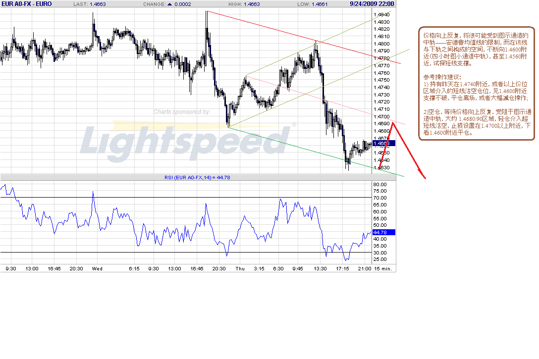Click the "9/24/2009 22:00" timestamp
Image resolution: width=539 pixels, height=359 pixels.
372,4
